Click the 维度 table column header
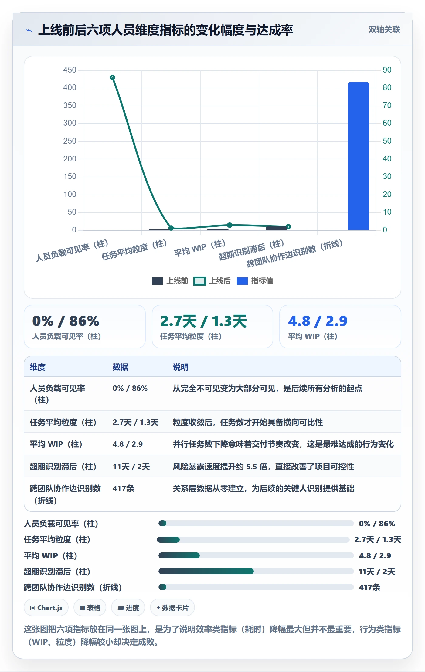The image size is (425, 672). (38, 367)
